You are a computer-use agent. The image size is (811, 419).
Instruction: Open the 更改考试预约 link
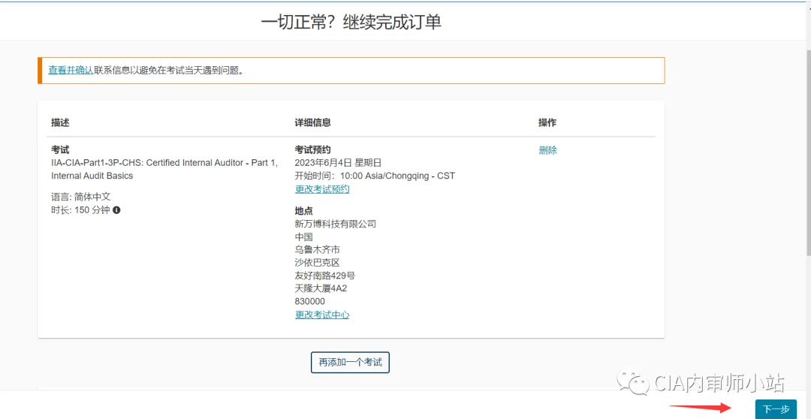pyautogui.click(x=322, y=189)
